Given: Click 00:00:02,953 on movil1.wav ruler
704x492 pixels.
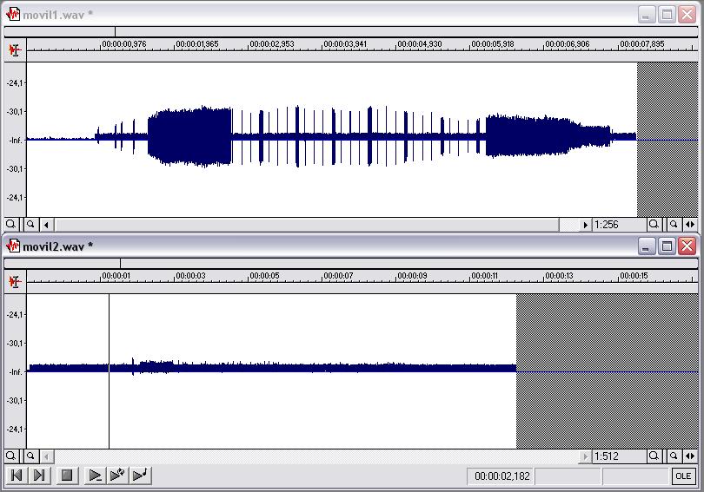Looking at the screenshot, I should click(x=272, y=44).
